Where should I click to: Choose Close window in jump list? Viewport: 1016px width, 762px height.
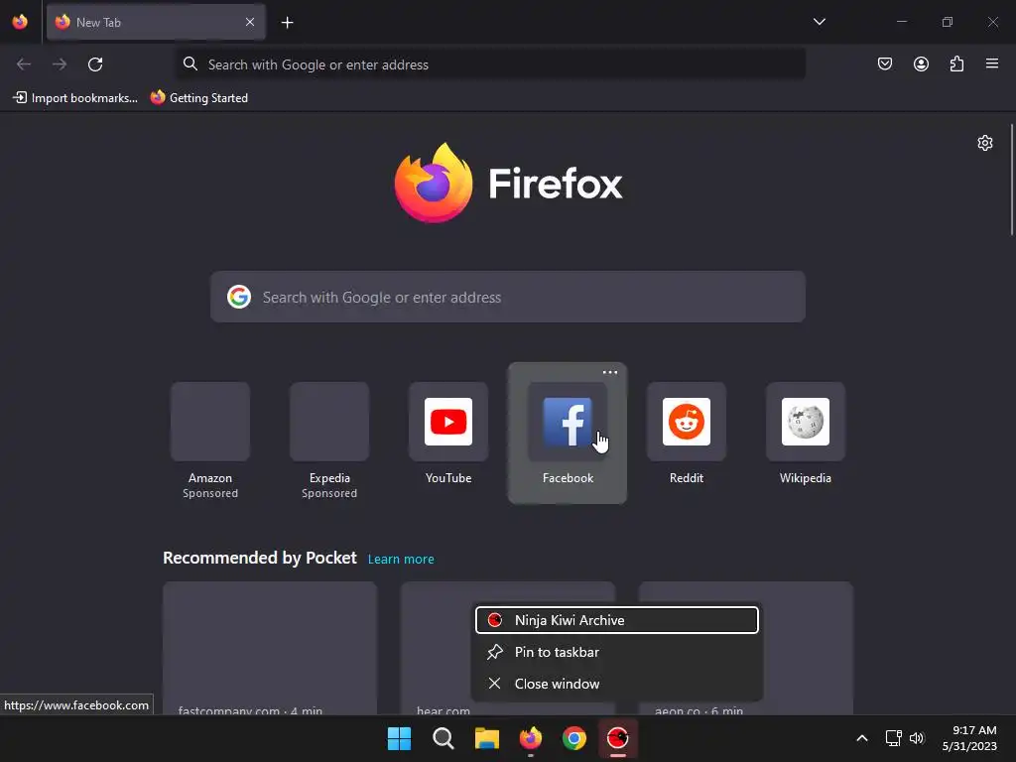click(617, 684)
